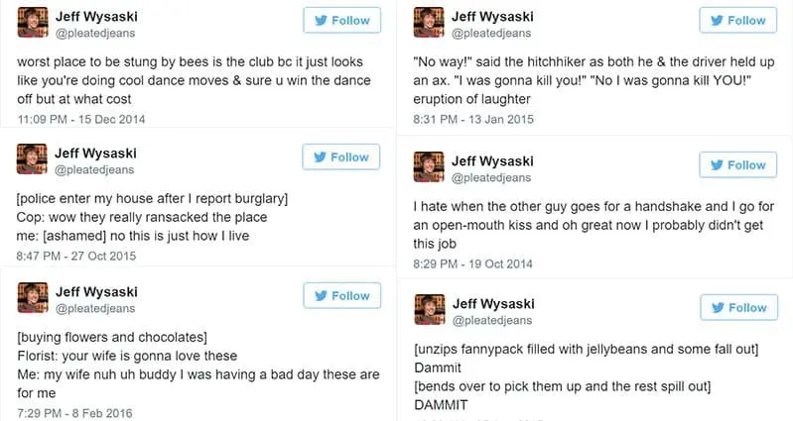The height and width of the screenshot is (421, 793).
Task: Click @pleatedjeans handle on the bees tweet
Action: [x=96, y=34]
